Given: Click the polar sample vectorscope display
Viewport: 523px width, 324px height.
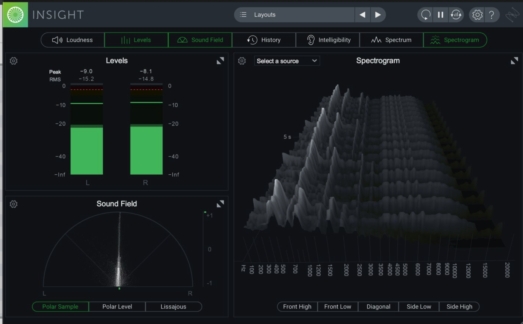Looking at the screenshot, I should point(118,249).
